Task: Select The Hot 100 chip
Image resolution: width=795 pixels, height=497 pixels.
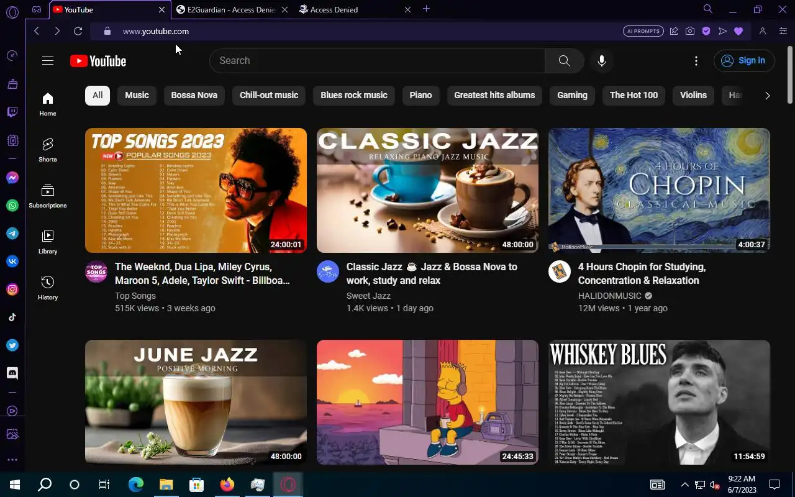Action: tap(634, 95)
